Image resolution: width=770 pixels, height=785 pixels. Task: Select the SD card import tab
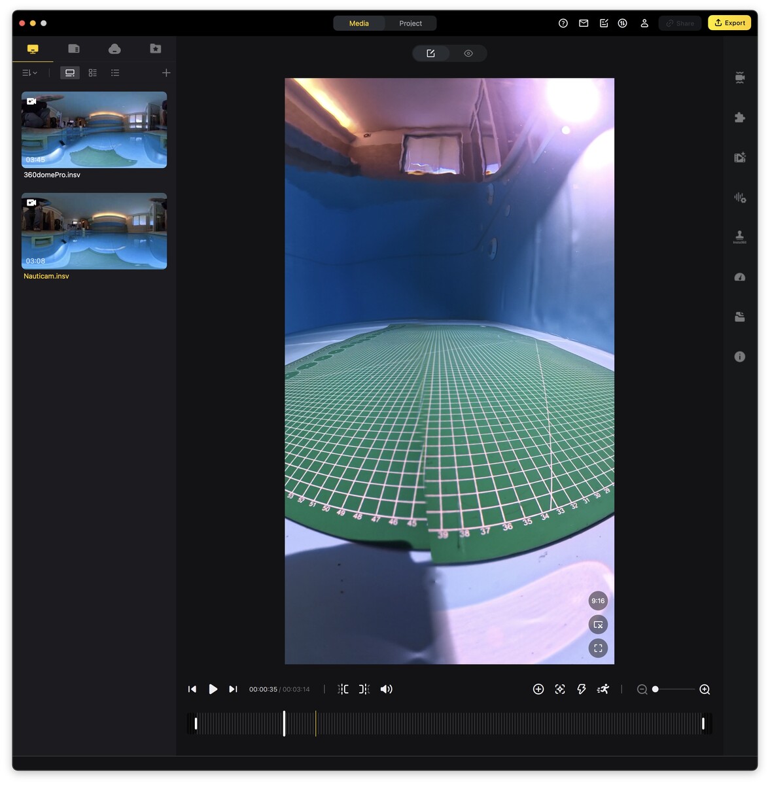coord(73,48)
